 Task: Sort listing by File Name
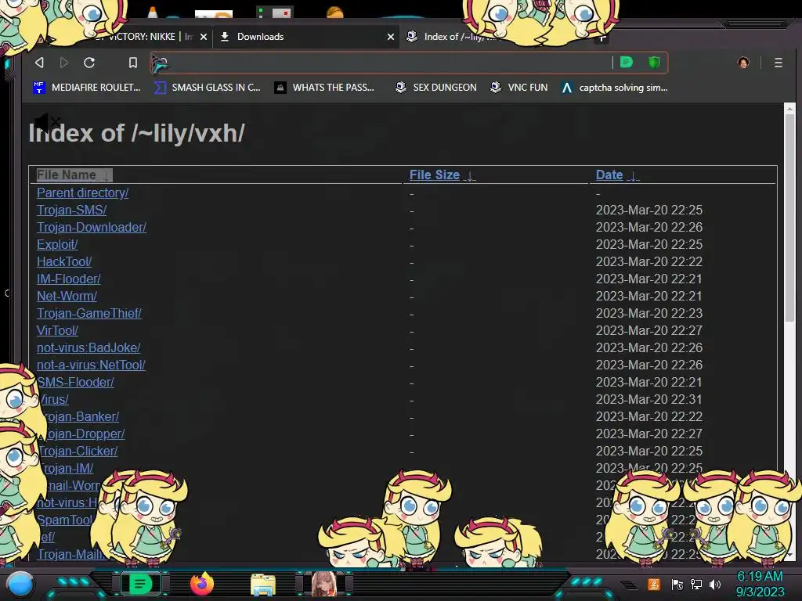pyautogui.click(x=74, y=175)
